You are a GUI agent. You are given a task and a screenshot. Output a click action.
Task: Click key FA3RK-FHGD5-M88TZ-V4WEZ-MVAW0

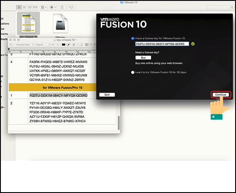58,62
